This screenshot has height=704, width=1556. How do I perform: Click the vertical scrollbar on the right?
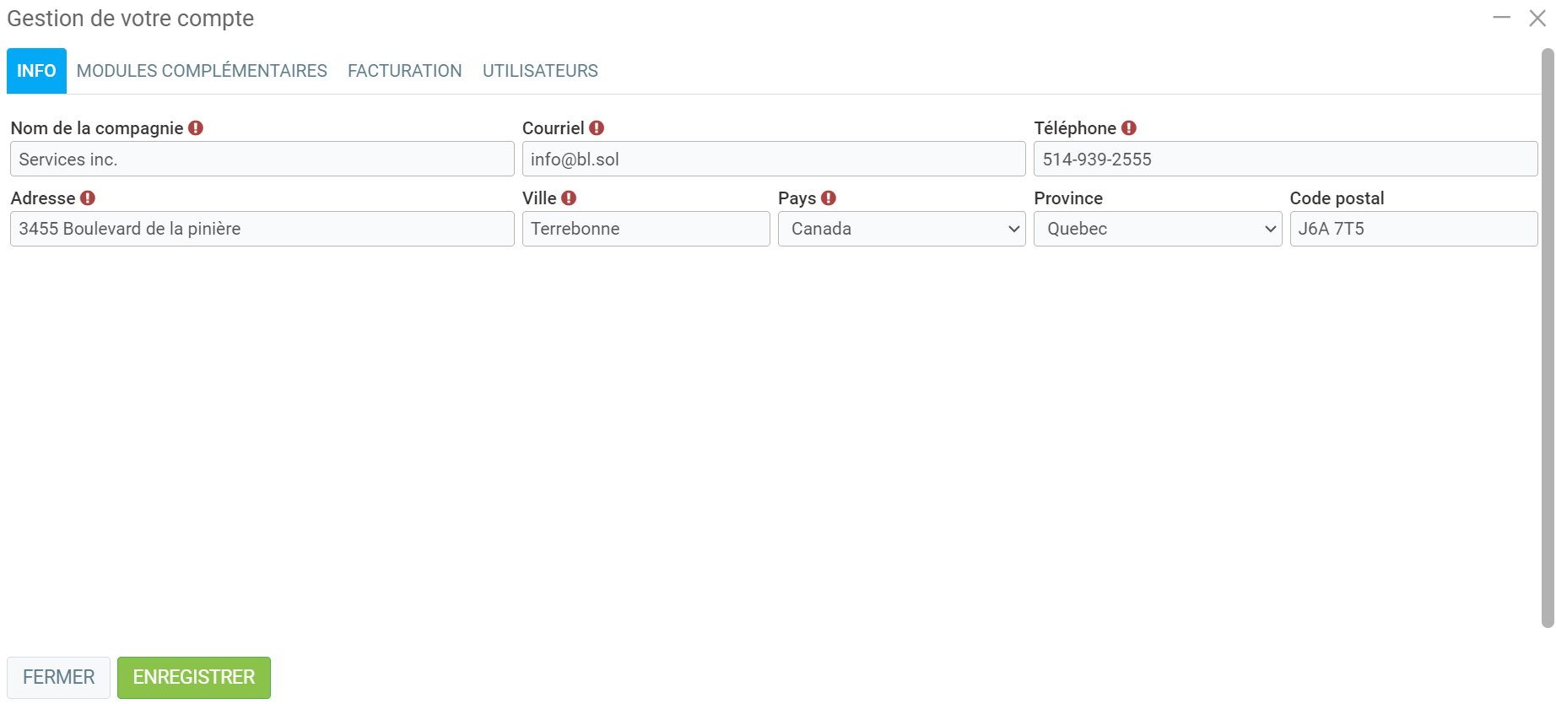pos(1547,338)
